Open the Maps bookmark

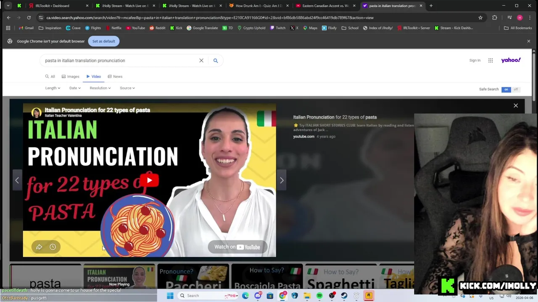[310, 28]
